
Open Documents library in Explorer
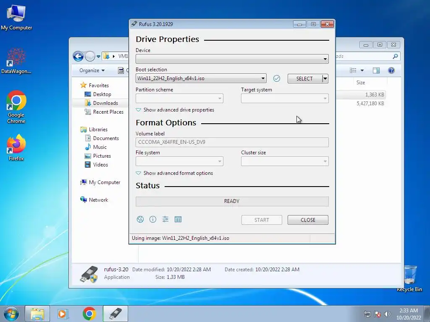[x=102, y=138]
